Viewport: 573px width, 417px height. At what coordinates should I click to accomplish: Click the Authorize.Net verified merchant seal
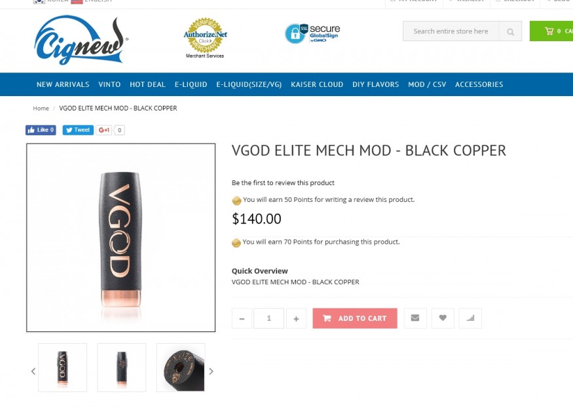pos(205,38)
